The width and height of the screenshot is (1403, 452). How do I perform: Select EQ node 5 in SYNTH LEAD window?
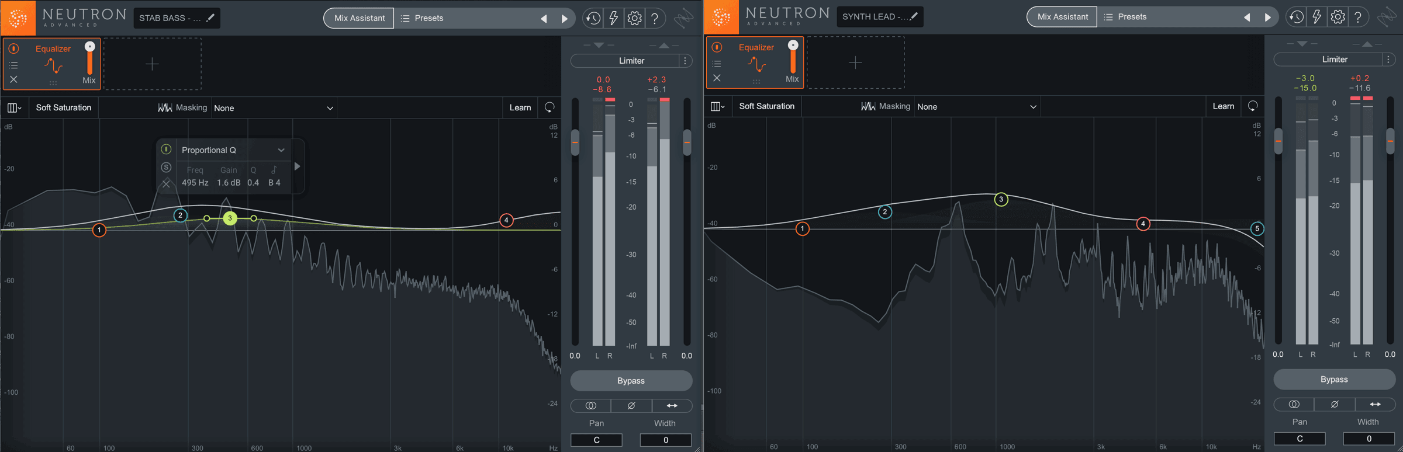click(x=1257, y=228)
